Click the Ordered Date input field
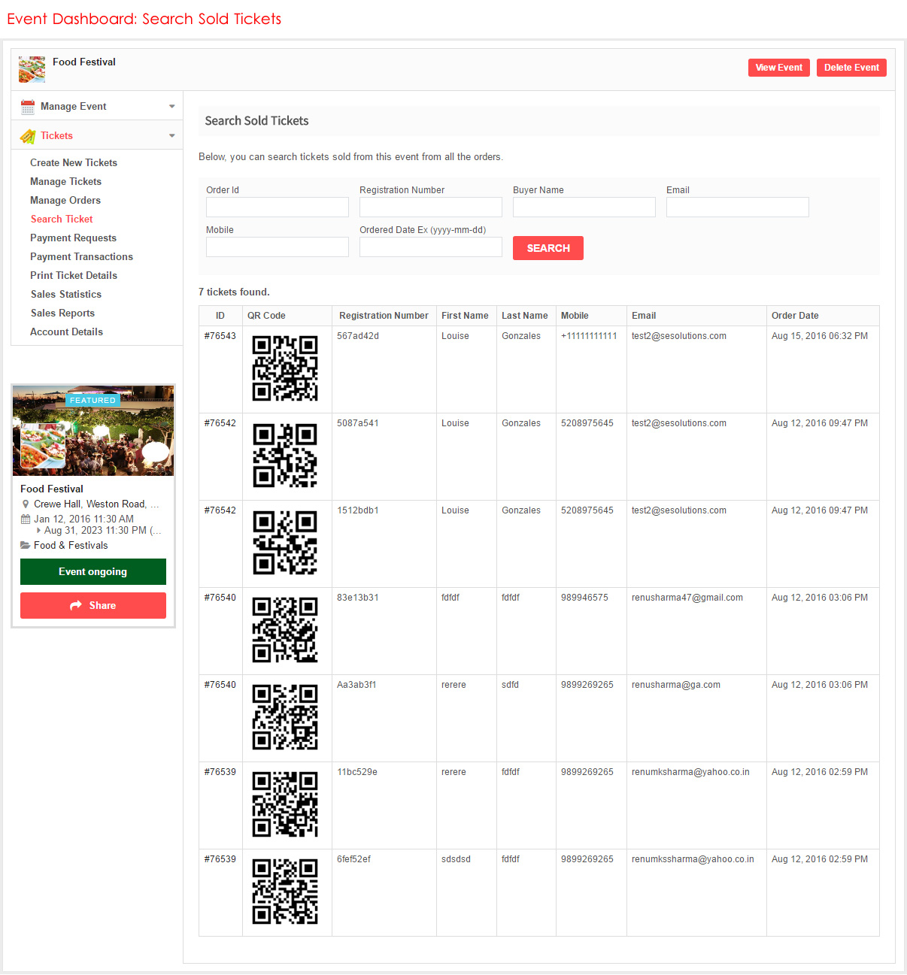The height and width of the screenshot is (975, 907). click(431, 247)
